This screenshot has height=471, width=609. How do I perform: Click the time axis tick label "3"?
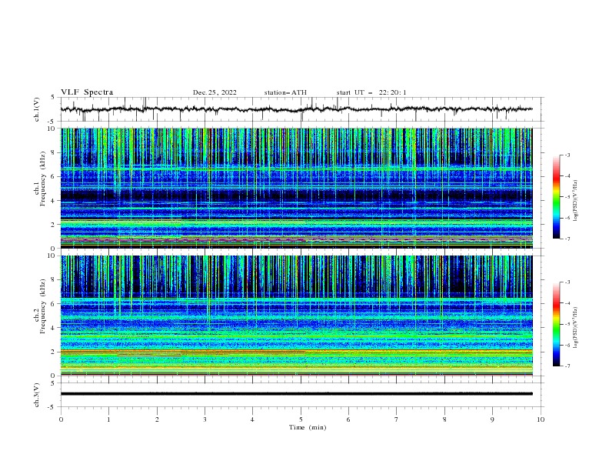205,419
